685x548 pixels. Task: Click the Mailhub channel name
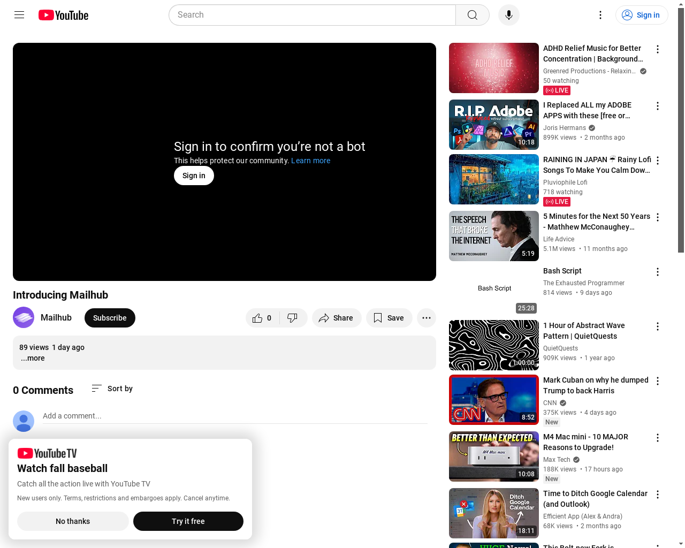point(56,317)
